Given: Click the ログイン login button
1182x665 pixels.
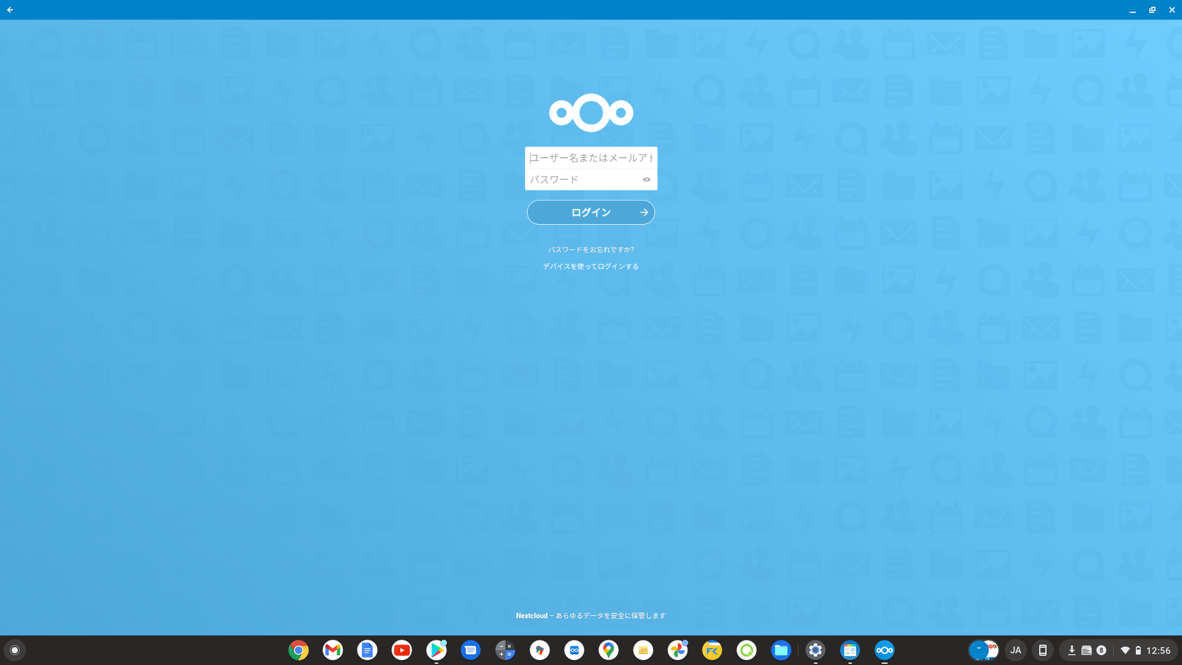Looking at the screenshot, I should [591, 212].
